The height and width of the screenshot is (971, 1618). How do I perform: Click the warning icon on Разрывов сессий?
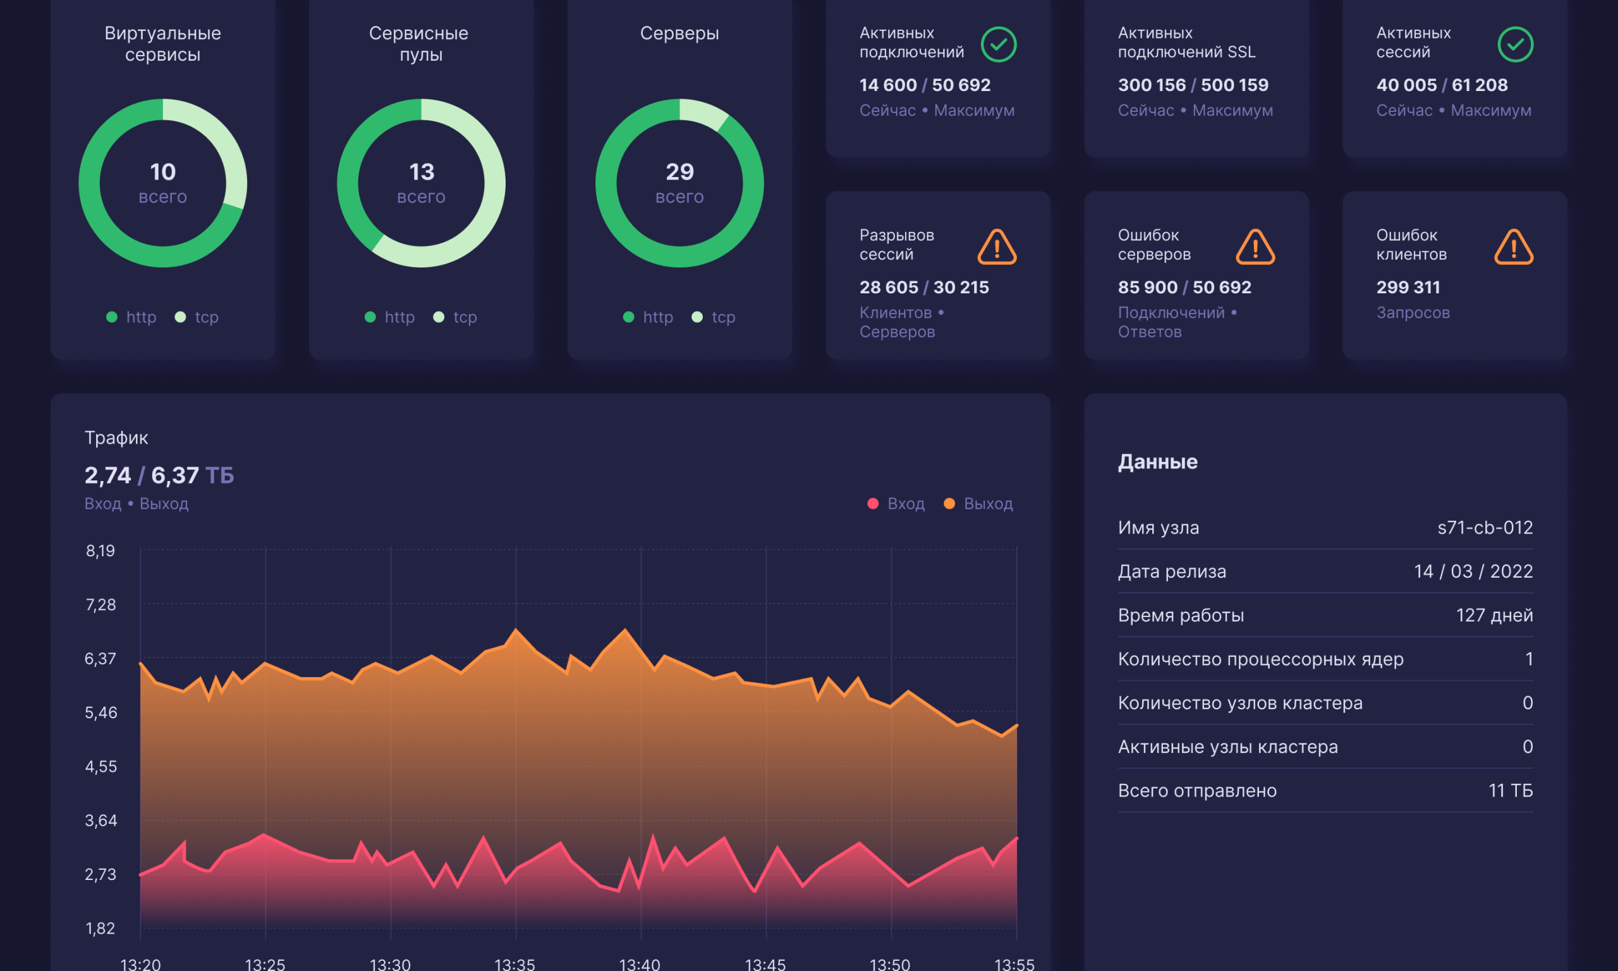click(997, 247)
